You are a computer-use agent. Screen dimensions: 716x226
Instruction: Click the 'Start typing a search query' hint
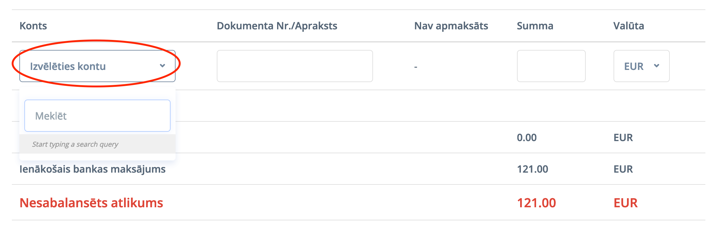tap(75, 144)
